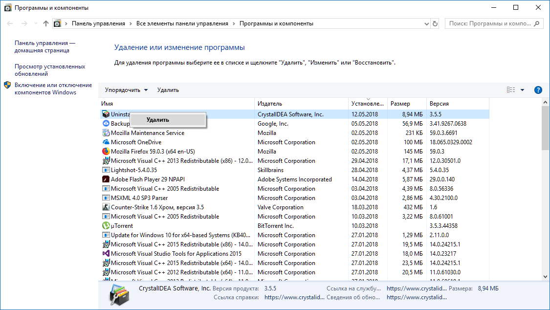Click the Mozilla Firefox 59.0.3 icon
This screenshot has height=310, width=550.
tap(106, 151)
